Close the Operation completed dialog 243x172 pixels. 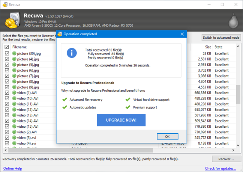click(x=182, y=34)
